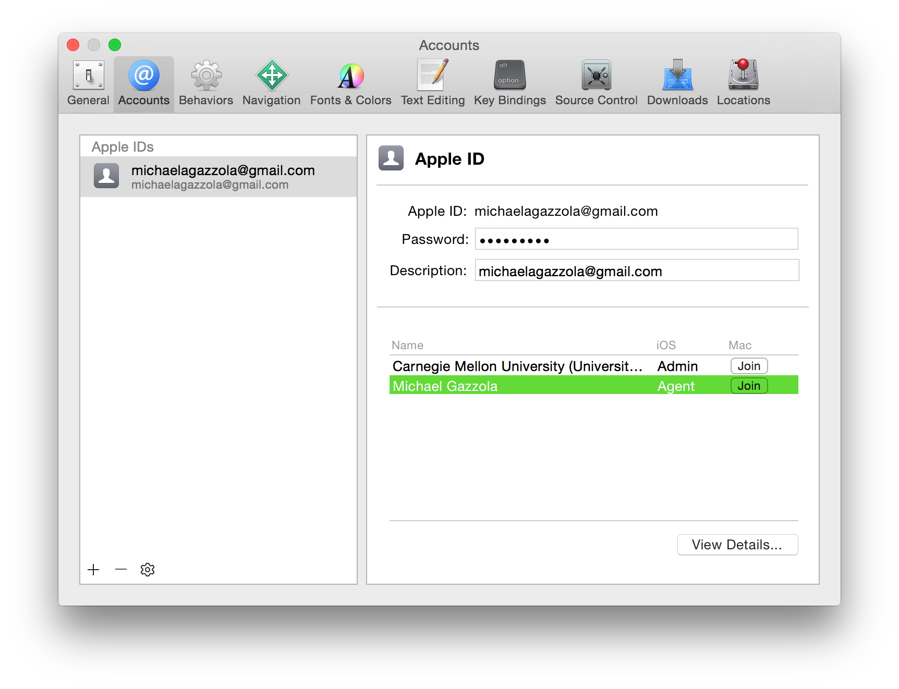Join Mac program for Michael Gazzola

tap(749, 386)
